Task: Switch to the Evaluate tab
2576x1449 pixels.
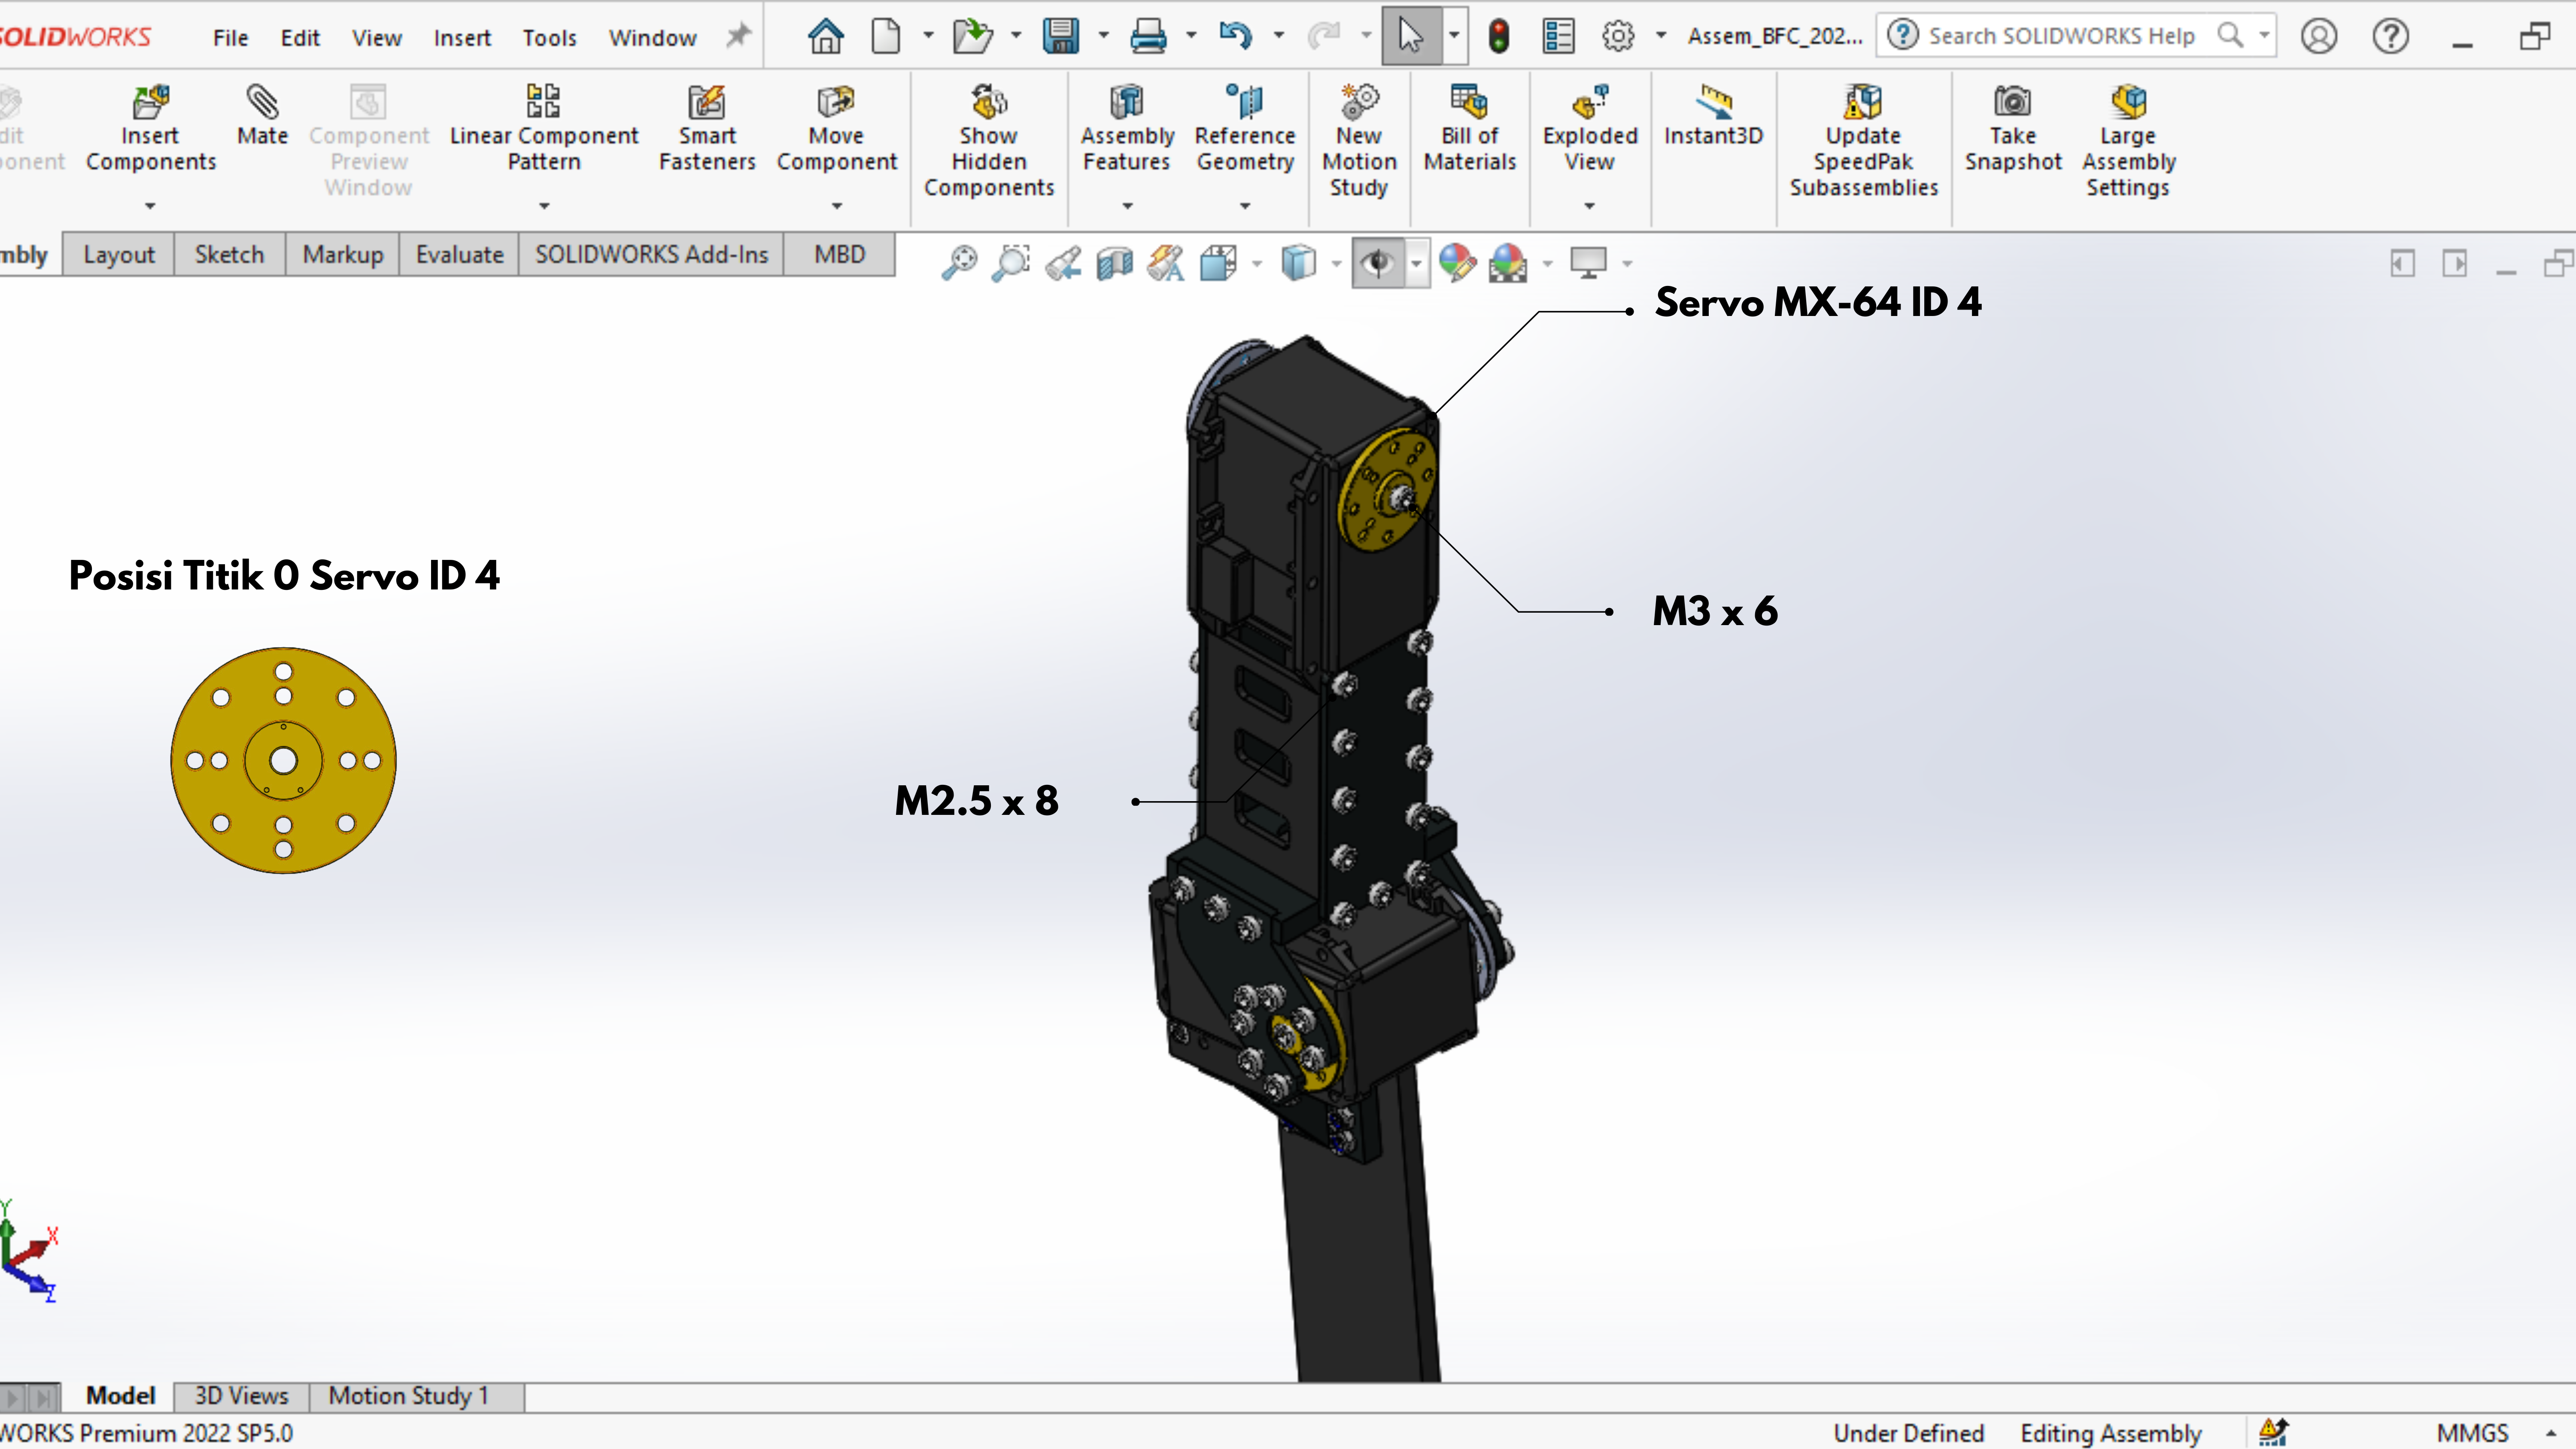Action: 459,254
